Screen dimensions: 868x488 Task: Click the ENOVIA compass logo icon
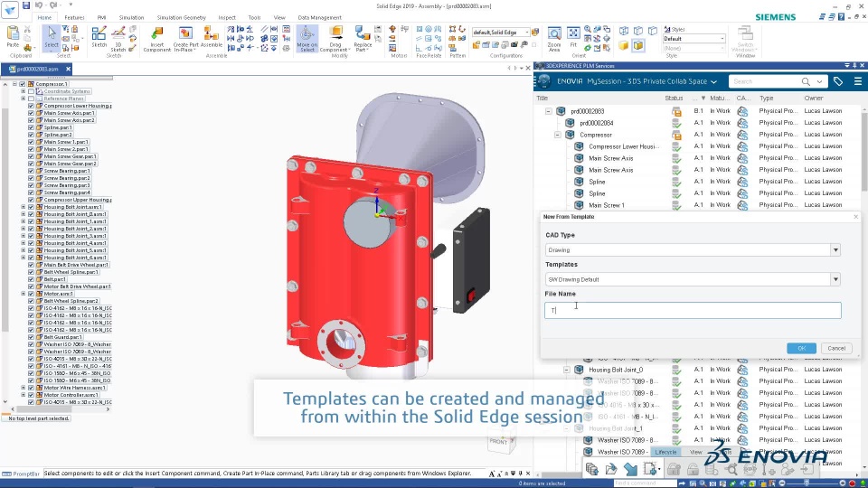(543, 81)
